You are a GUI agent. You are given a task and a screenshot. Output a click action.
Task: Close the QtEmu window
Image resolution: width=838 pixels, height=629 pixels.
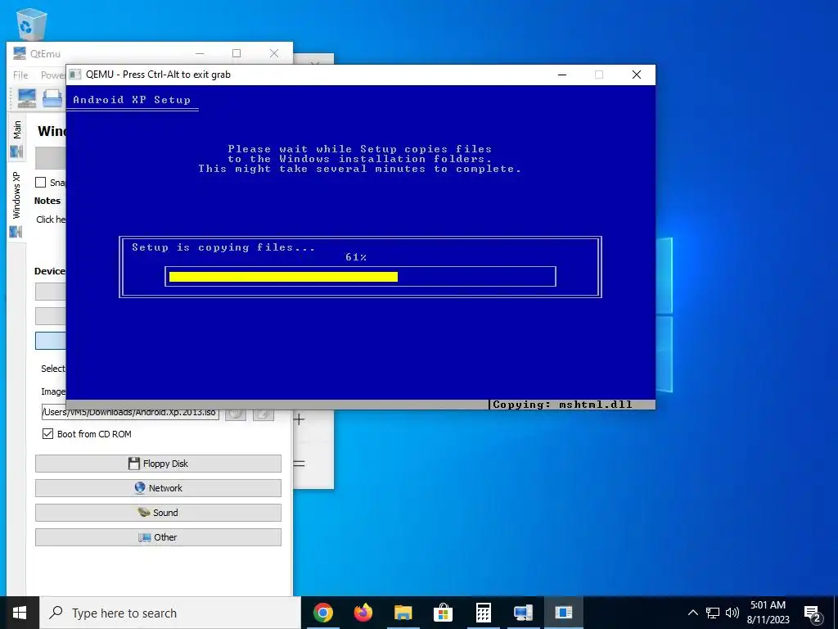click(274, 53)
